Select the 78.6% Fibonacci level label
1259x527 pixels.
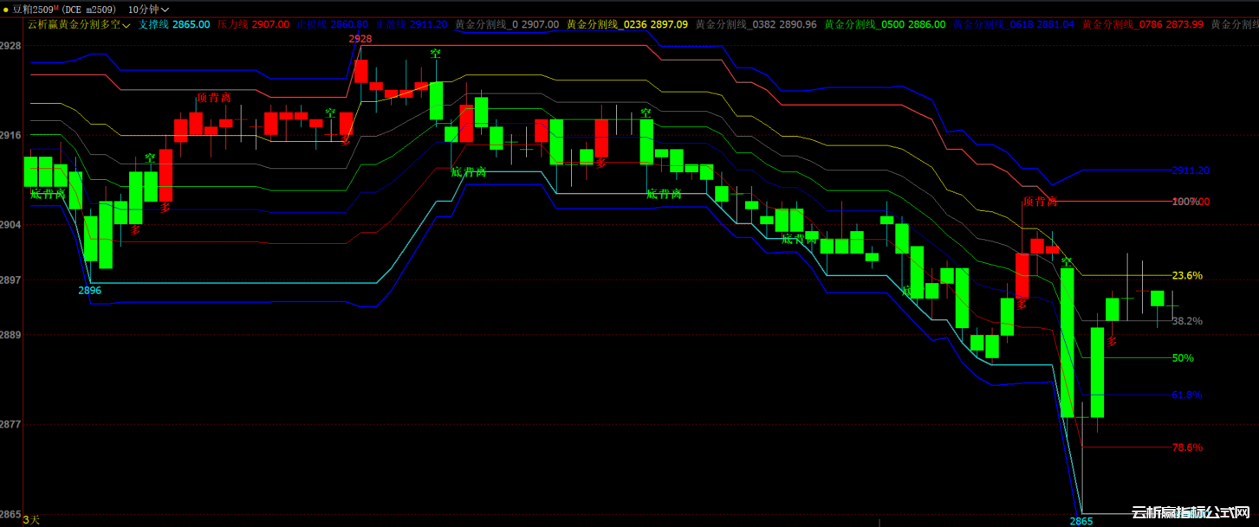(1186, 447)
